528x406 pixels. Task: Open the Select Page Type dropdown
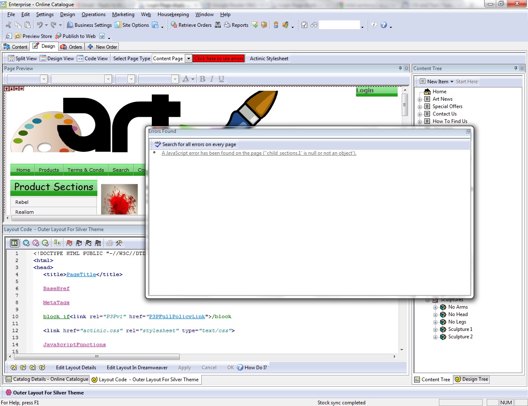pos(189,59)
